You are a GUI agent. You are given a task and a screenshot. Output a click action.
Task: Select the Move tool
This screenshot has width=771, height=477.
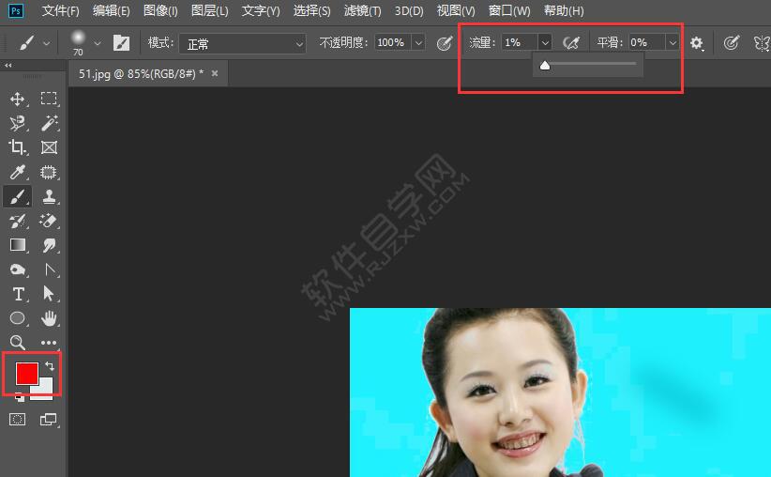[18, 99]
